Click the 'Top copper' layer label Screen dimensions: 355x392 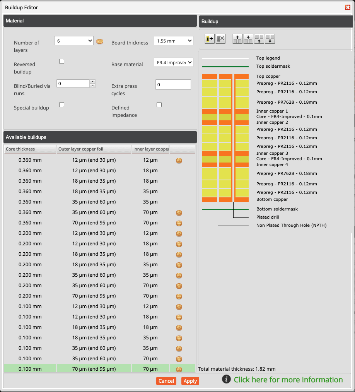tap(268, 76)
